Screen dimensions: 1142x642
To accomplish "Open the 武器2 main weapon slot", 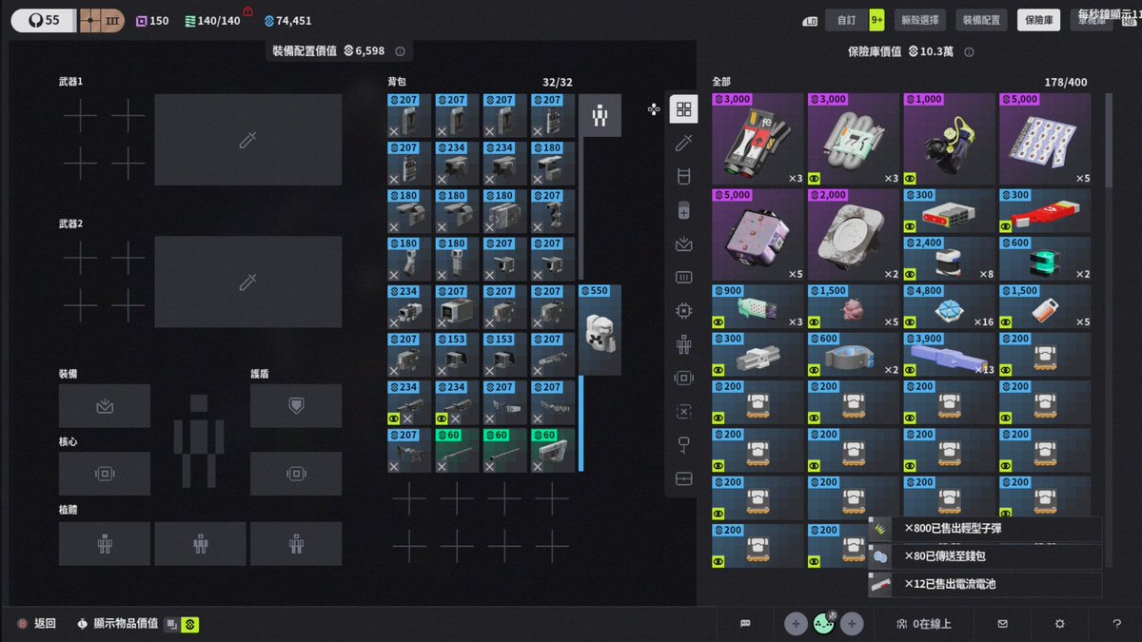I will (247, 282).
